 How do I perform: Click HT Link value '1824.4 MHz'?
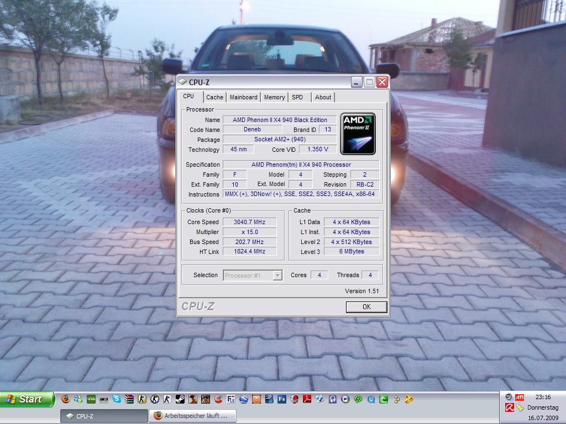(x=249, y=251)
